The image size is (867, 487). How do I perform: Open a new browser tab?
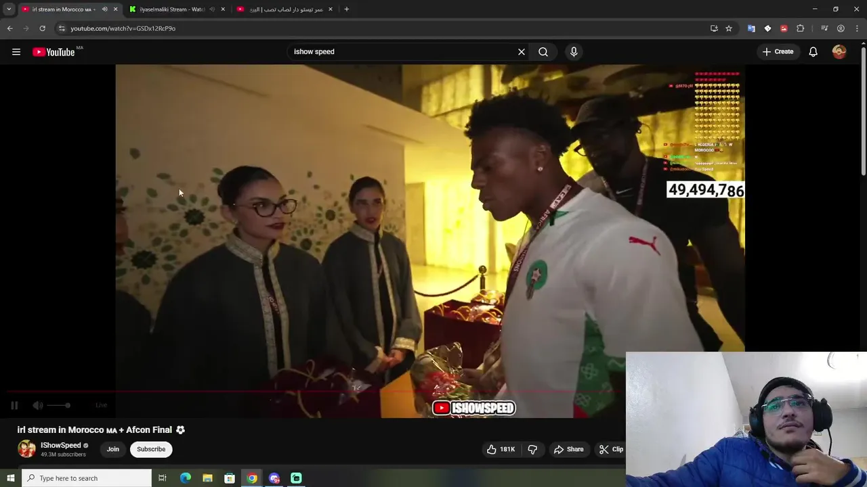tap(346, 9)
